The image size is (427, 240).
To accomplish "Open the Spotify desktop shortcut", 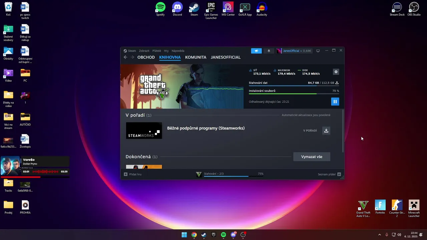I will [x=160, y=9].
